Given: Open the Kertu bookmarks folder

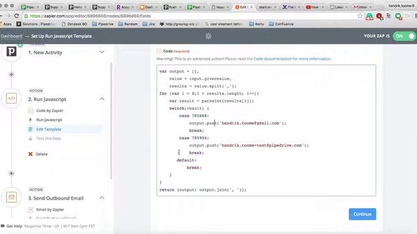Looking at the screenshot, I should pos(257,24).
